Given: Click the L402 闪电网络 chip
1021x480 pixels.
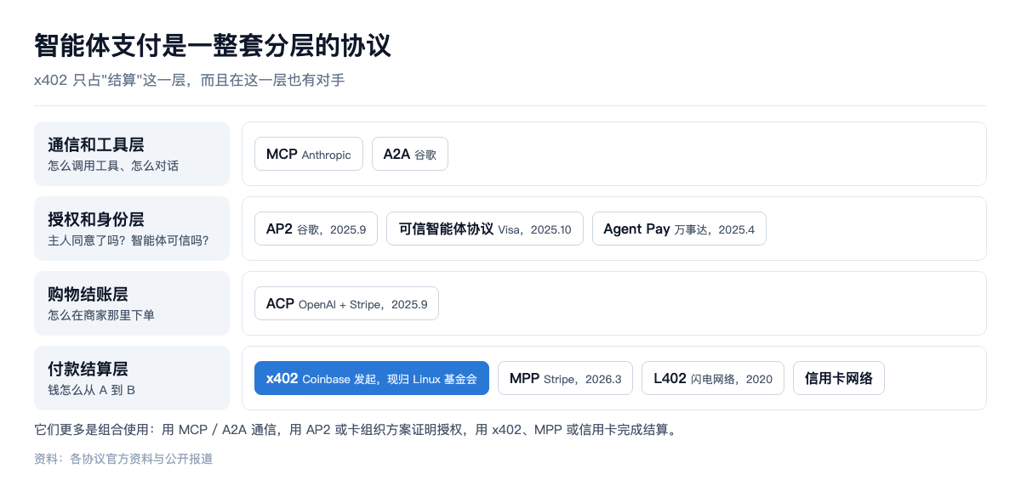Looking at the screenshot, I should [x=713, y=378].
